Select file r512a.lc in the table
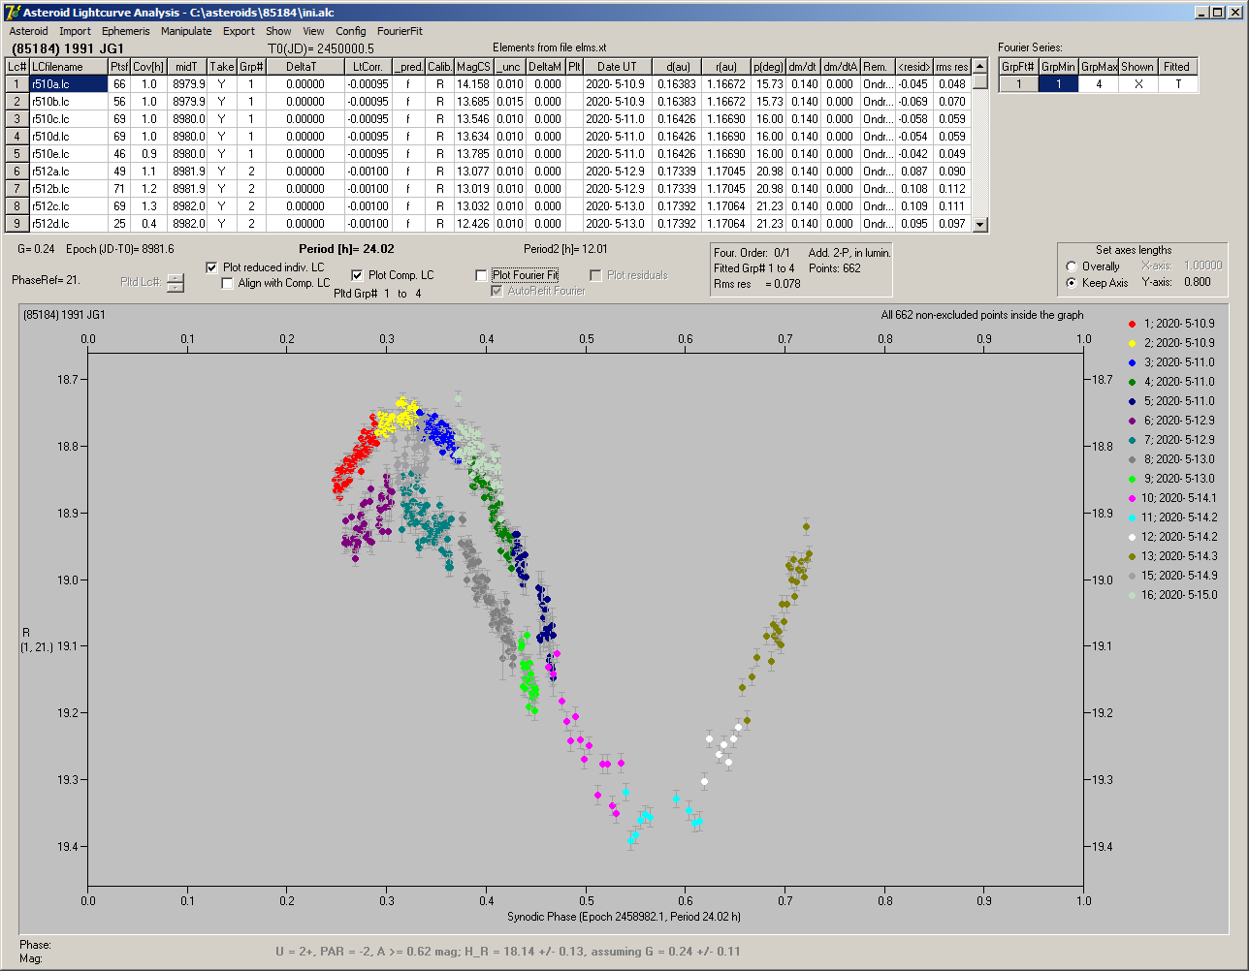This screenshot has height=971, width=1249. click(69, 172)
